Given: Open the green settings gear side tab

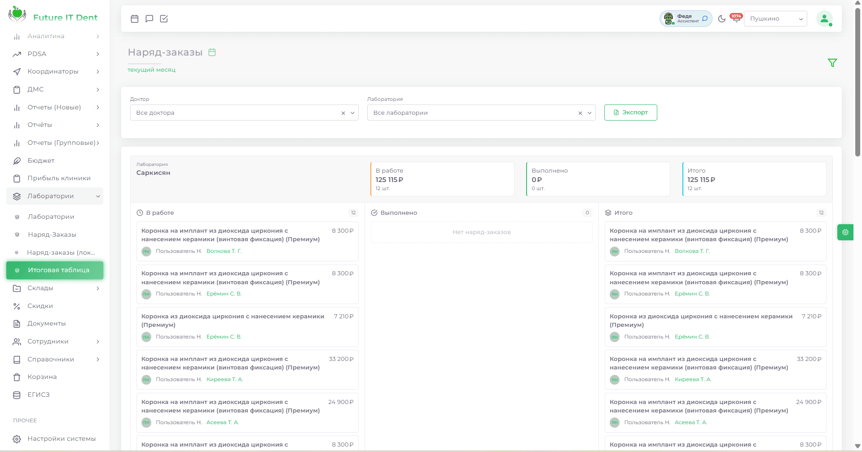Looking at the screenshot, I should click(x=845, y=232).
